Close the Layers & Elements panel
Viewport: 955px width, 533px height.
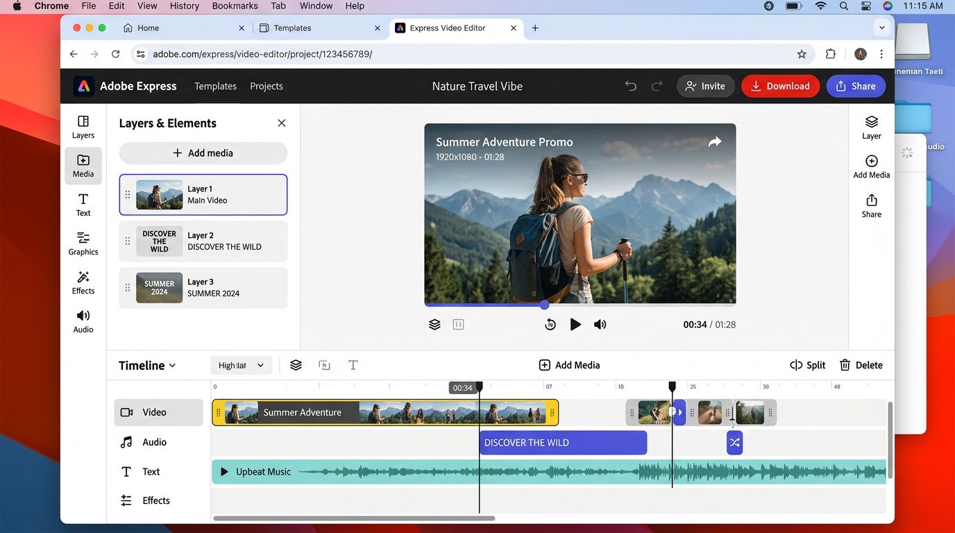pos(281,123)
